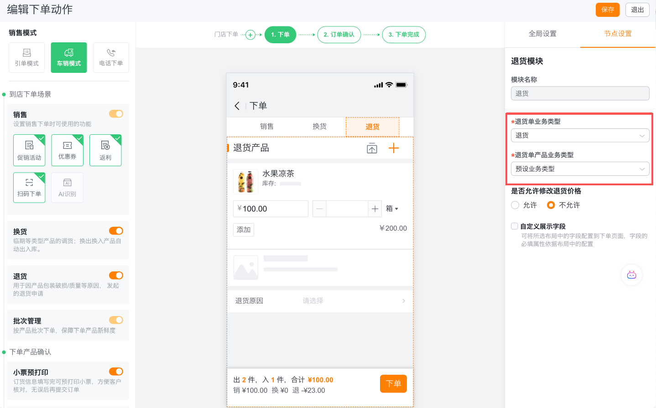
Task: Click the 模块名称 input showing 退货
Action: coord(580,93)
